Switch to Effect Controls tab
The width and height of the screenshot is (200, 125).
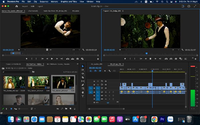click(x=33, y=11)
